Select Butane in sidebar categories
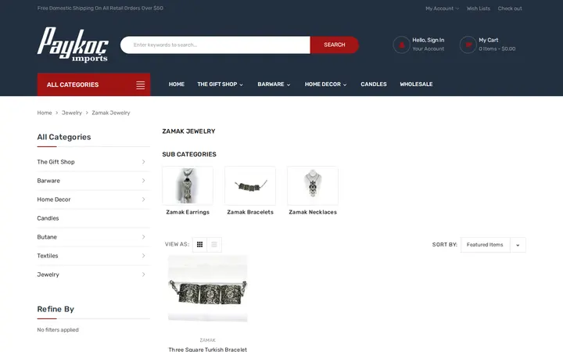This screenshot has height=352, width=563. [x=47, y=237]
